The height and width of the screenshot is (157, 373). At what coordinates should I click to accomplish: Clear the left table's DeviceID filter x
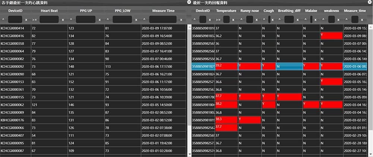pos(26,20)
